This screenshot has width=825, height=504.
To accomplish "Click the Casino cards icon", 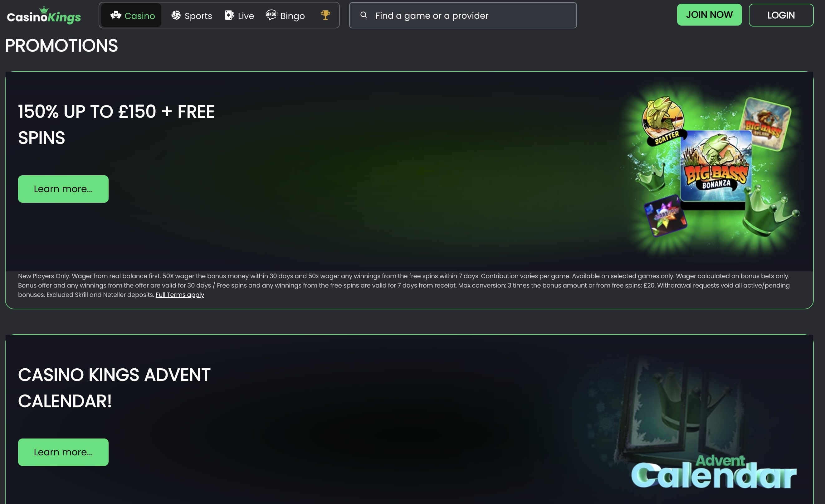I will [116, 15].
